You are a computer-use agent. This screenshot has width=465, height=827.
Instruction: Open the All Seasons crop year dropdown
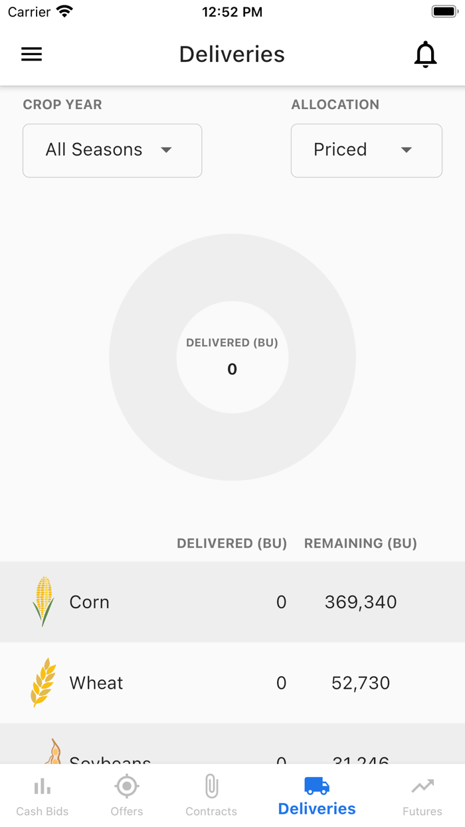(x=112, y=150)
